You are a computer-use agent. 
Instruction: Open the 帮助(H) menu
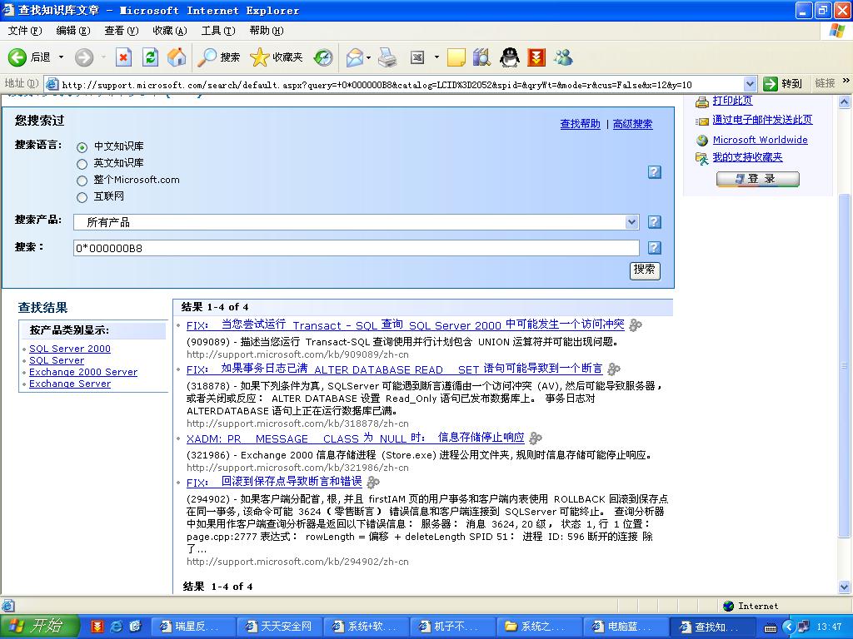[x=267, y=31]
